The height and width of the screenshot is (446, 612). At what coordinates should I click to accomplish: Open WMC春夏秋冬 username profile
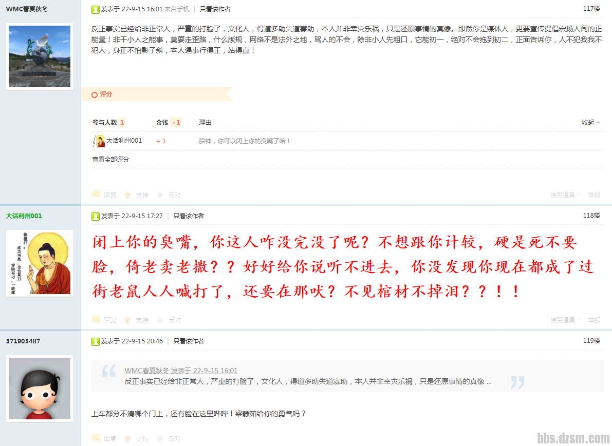coord(27,9)
